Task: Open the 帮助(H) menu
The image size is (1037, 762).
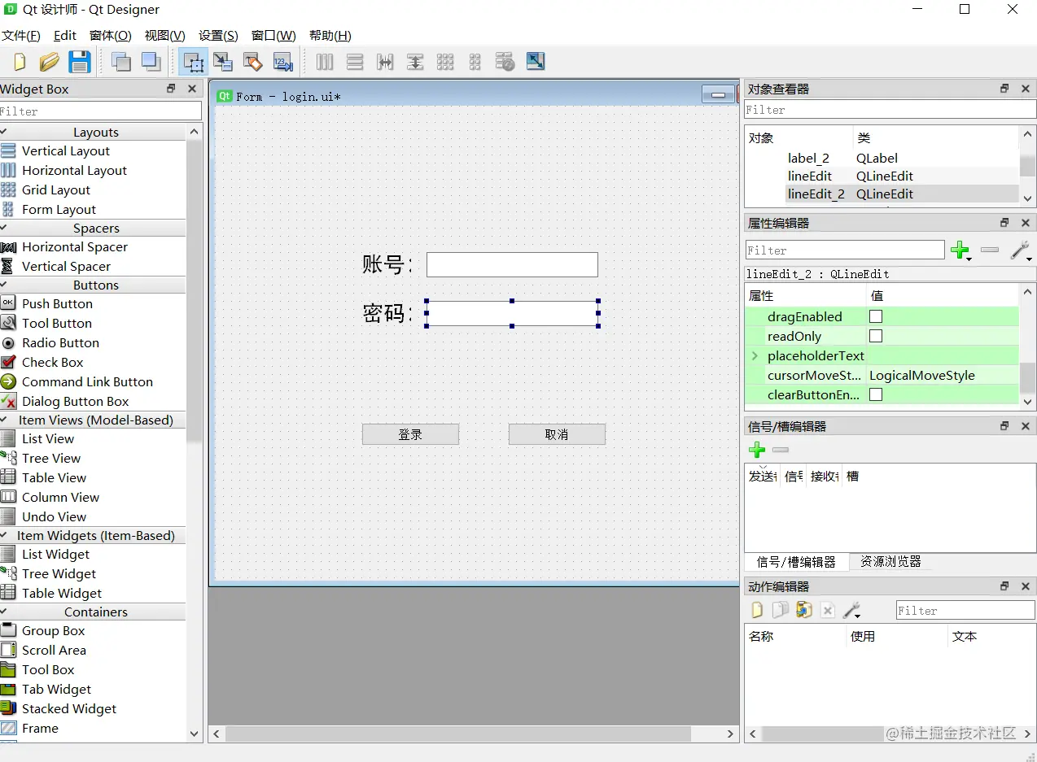Action: (330, 36)
